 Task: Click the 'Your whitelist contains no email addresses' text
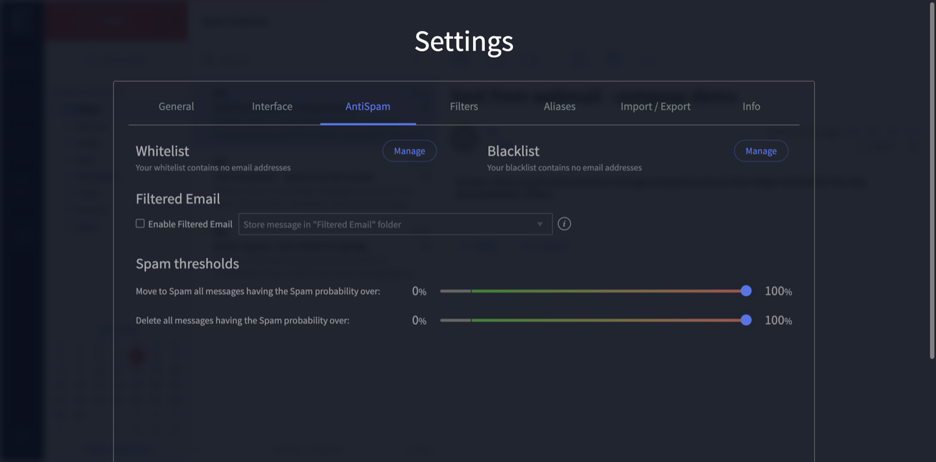(x=213, y=167)
